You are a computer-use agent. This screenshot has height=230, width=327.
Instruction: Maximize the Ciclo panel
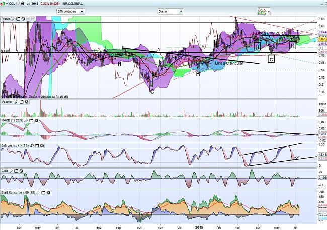tap(16, 171)
